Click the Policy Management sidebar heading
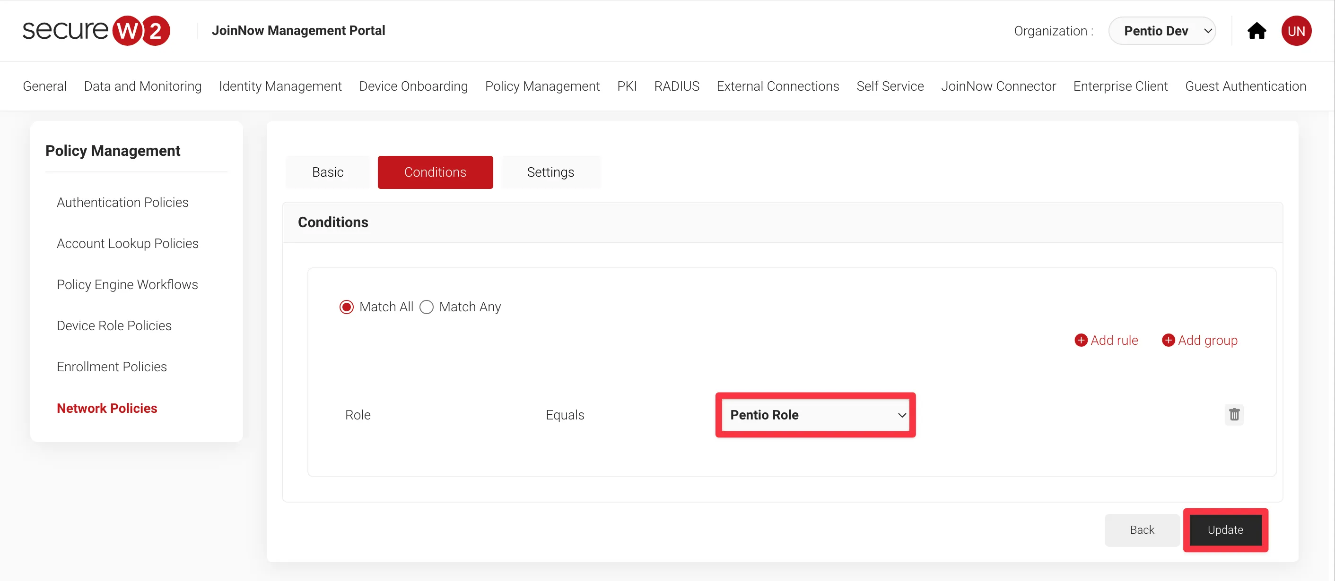Screen dimensions: 1335x581 click(113, 151)
